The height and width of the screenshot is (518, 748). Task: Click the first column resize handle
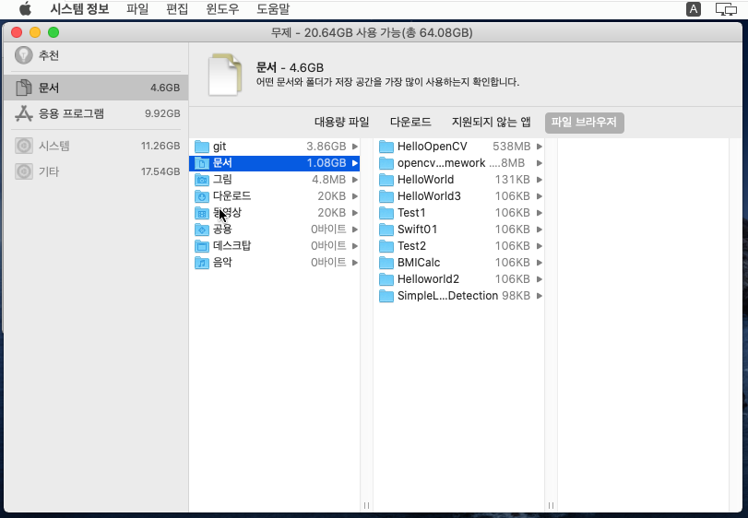(x=366, y=505)
